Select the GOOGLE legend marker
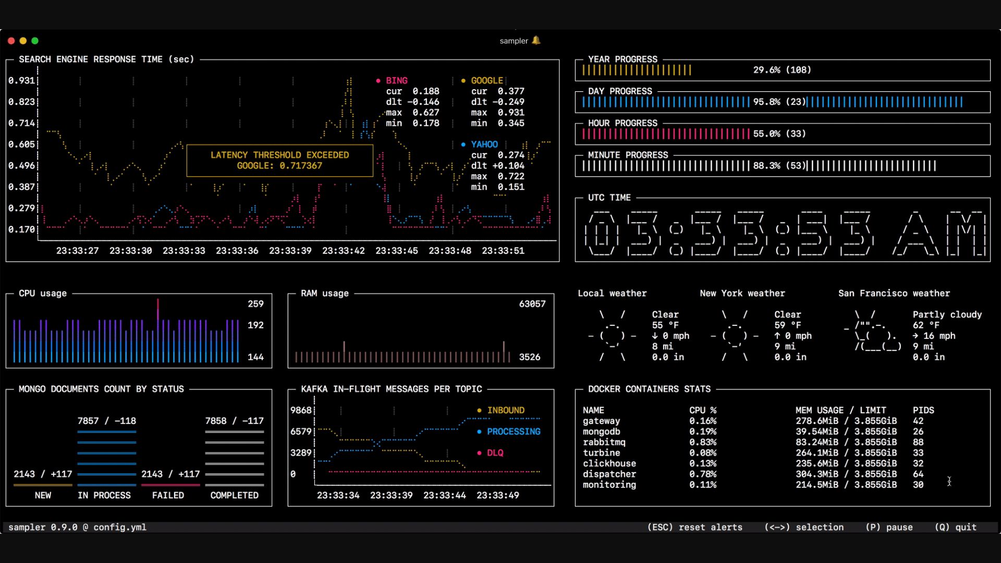The image size is (1001, 563). [x=463, y=80]
